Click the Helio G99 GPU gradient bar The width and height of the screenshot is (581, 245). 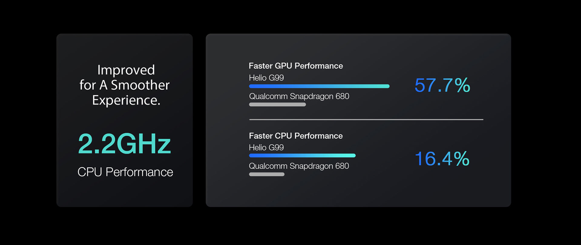(x=319, y=86)
